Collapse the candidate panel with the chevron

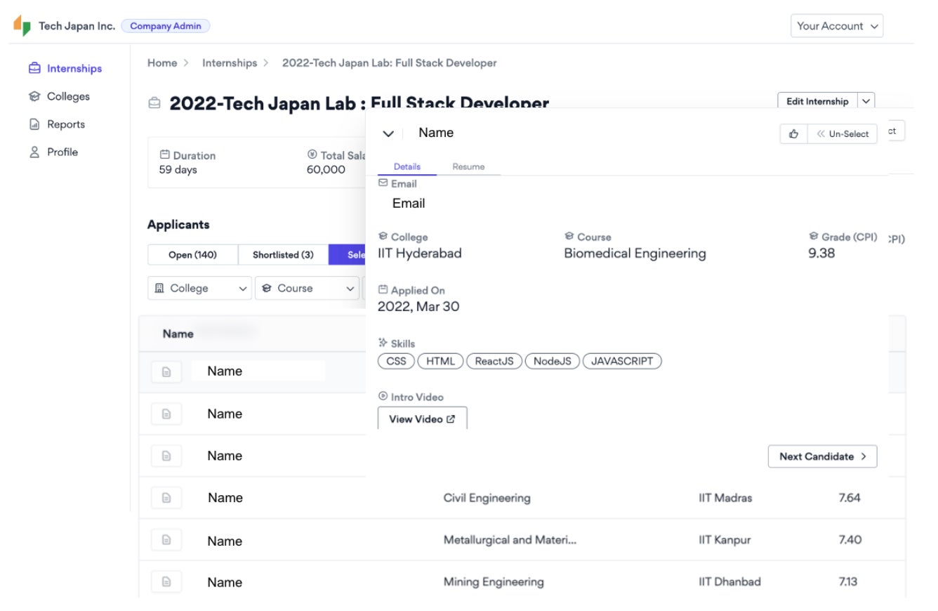(388, 133)
